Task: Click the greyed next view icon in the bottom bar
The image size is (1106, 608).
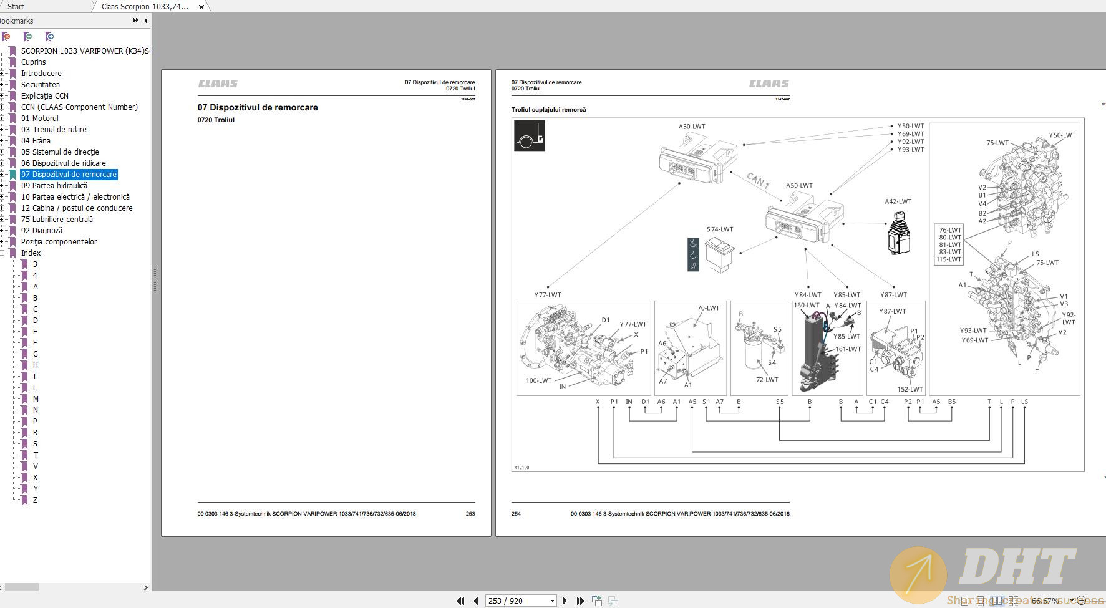Action: pyautogui.click(x=613, y=601)
